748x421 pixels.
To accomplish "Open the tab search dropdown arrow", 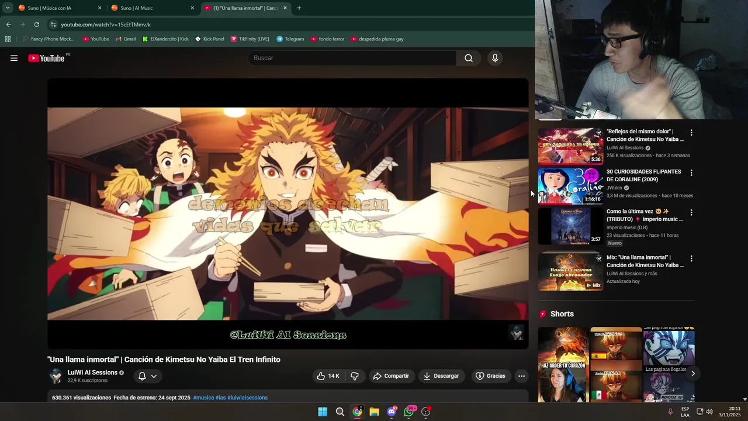I will (x=7, y=8).
